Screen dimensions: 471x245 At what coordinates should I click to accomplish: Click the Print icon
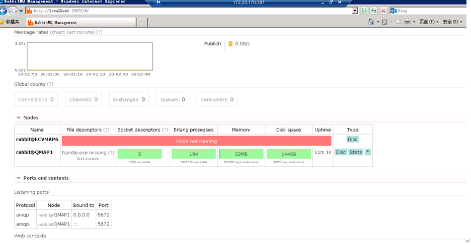pos(407,22)
